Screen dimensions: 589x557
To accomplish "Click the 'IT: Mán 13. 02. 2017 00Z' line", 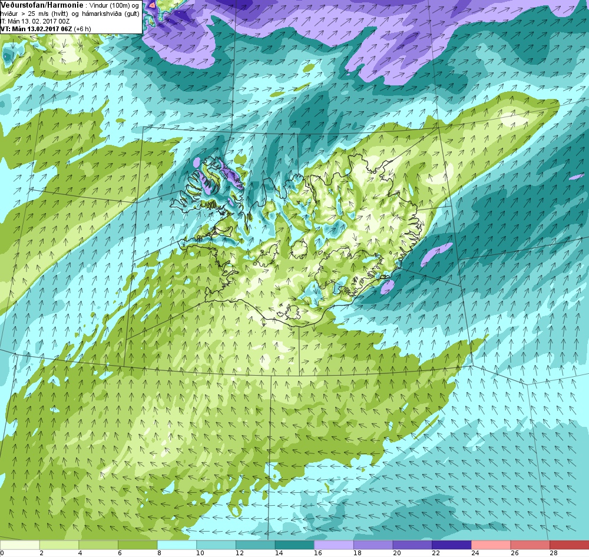I will point(35,21).
